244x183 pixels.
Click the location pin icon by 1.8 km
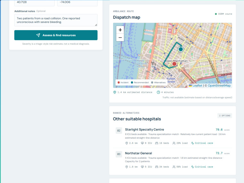(x=126, y=167)
